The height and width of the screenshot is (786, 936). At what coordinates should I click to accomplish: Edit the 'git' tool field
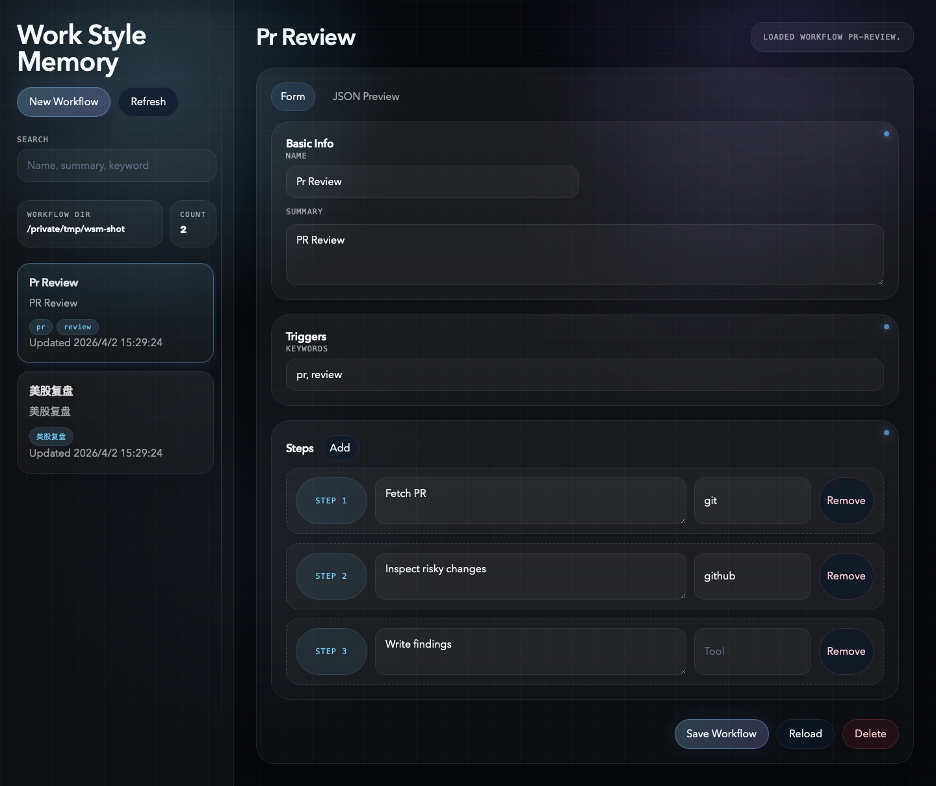[x=753, y=501]
